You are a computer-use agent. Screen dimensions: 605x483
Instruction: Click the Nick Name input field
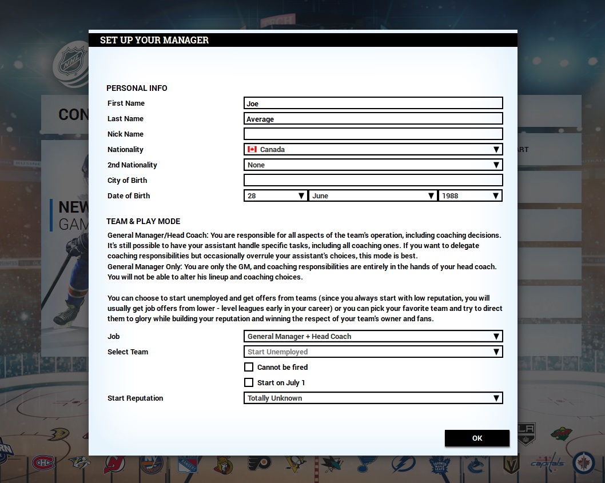[x=373, y=134]
